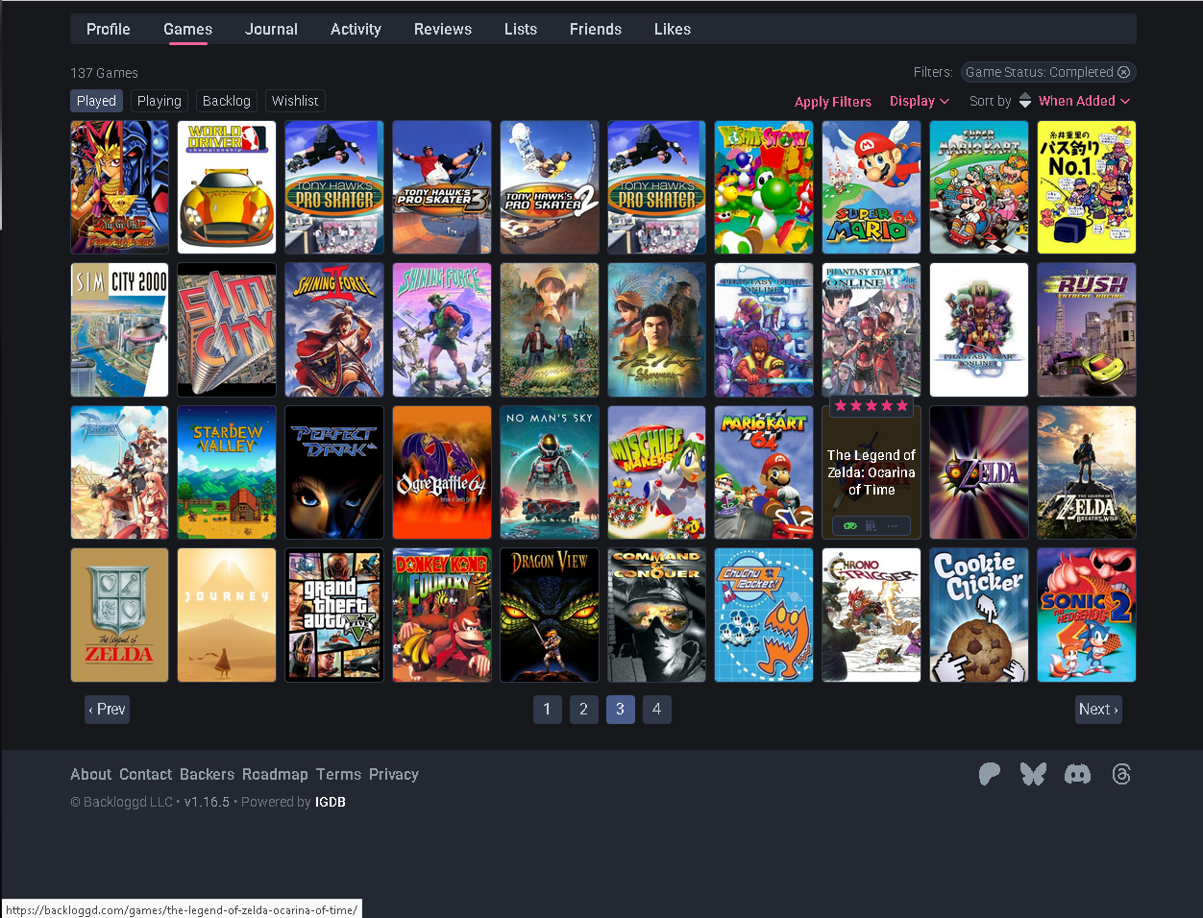Open Mario Kart 64 cover
This screenshot has width=1203, height=918.
click(764, 472)
